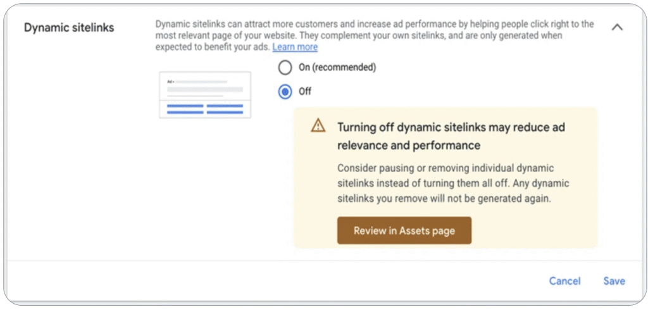Click the sitelinks ad preview thumbnail

205,95
